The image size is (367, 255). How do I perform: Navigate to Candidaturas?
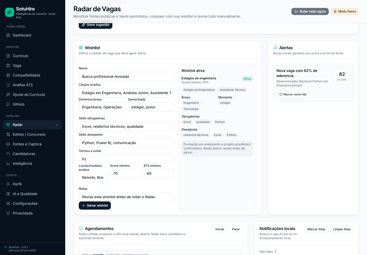pyautogui.click(x=32, y=154)
